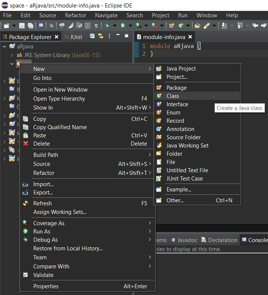This screenshot has width=268, height=295.
Task: Click Copy Qualified Name in context menu
Action: 88,127
